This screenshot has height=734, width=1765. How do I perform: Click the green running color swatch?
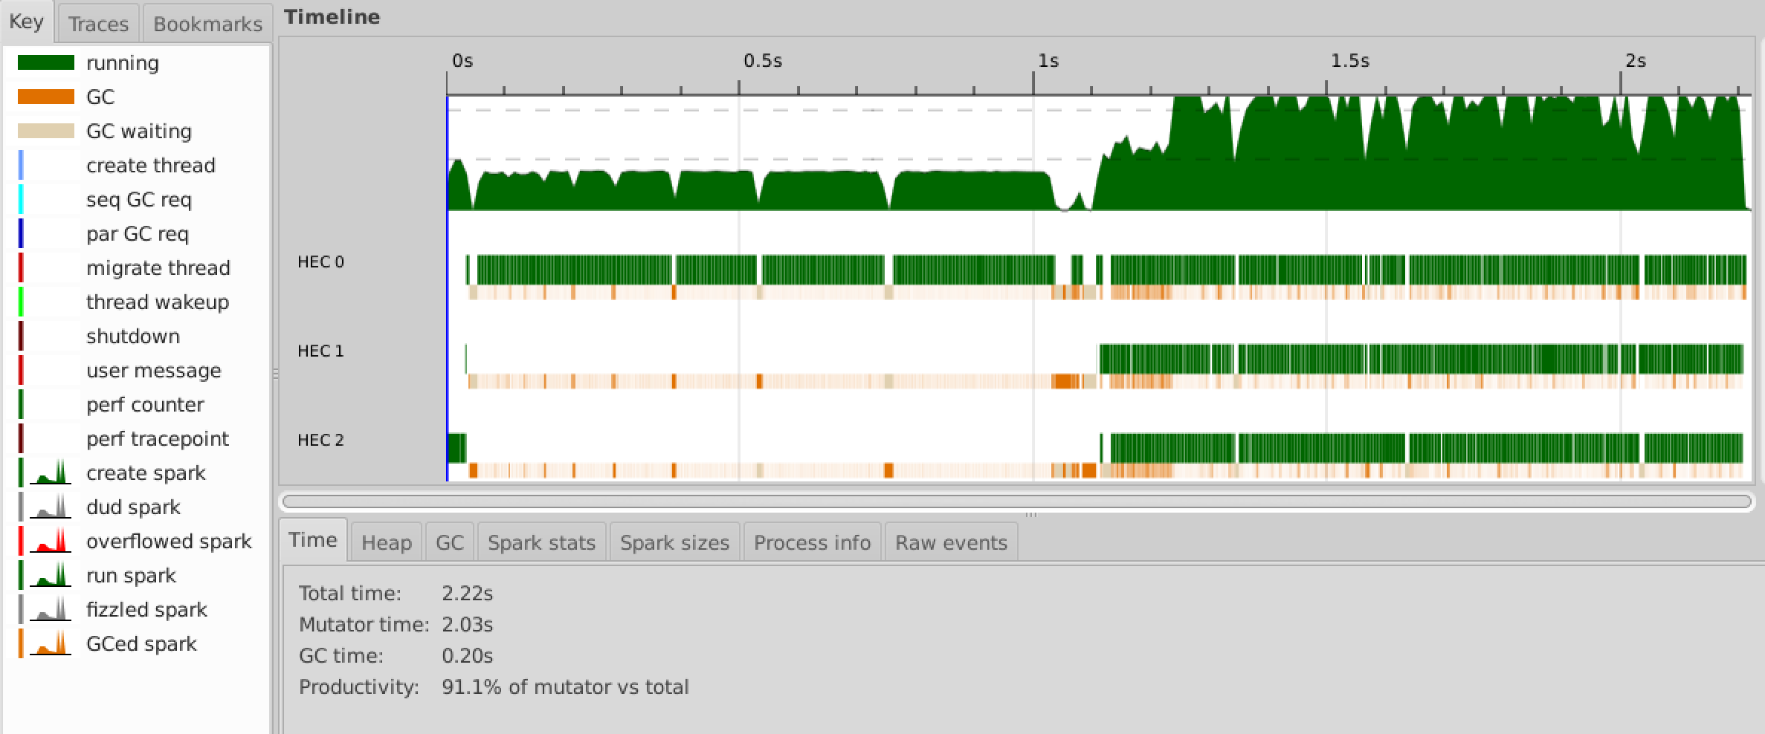tap(46, 63)
